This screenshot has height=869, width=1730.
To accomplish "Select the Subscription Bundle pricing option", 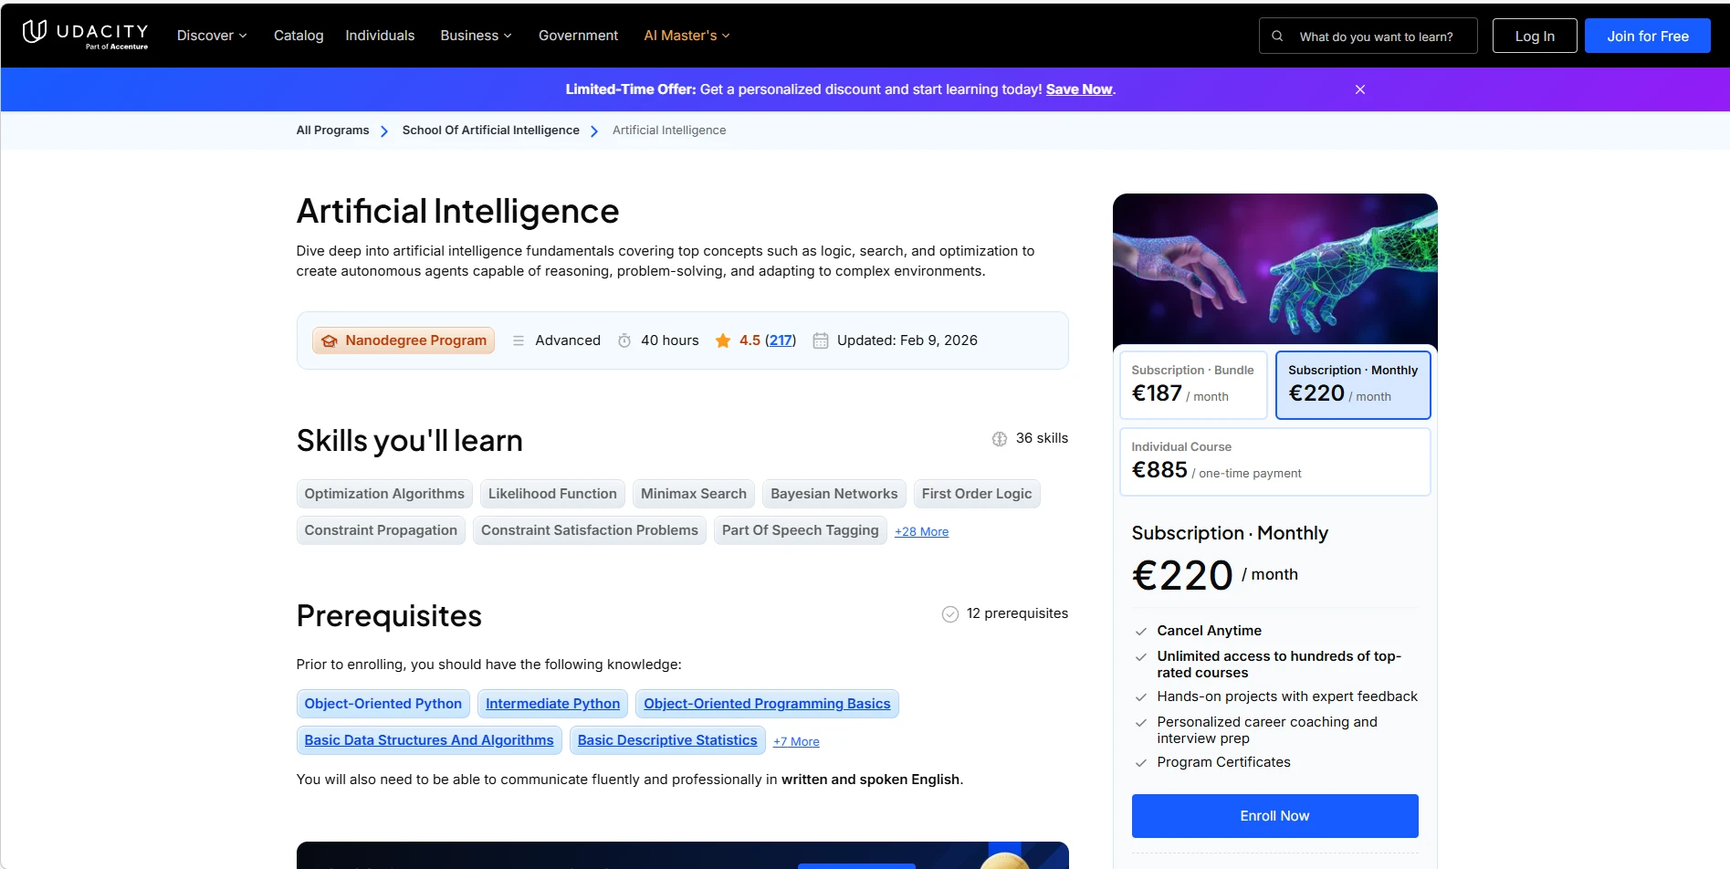I will (x=1193, y=384).
